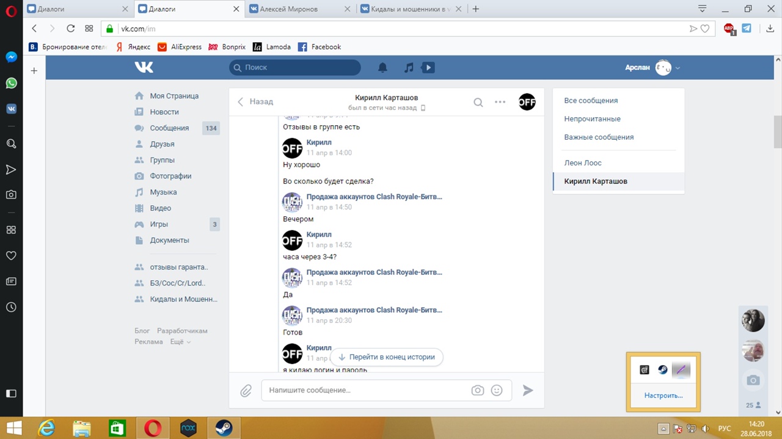Click the Назад back button
Viewport: 782px width, 439px height.
[255, 102]
